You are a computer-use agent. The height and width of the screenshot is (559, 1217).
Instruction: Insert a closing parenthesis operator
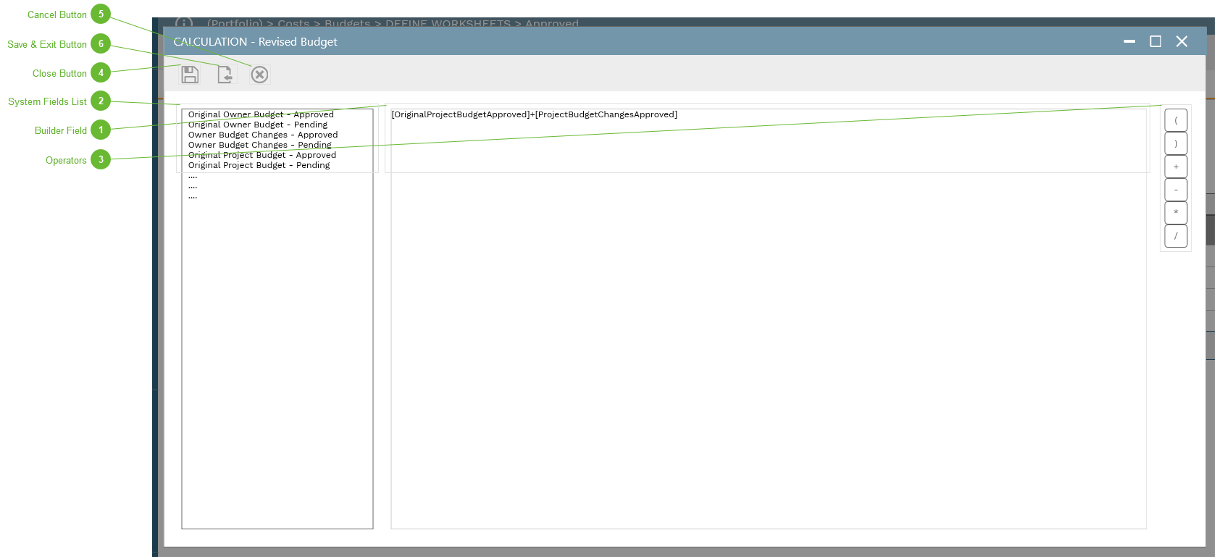(1176, 143)
